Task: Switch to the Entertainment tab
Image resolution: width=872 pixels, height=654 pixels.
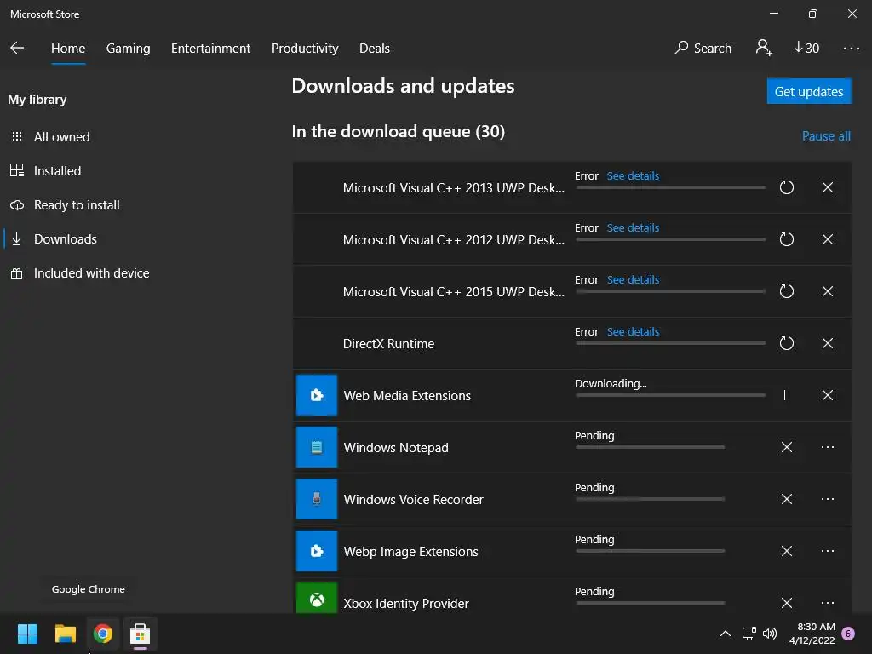Action: [211, 49]
